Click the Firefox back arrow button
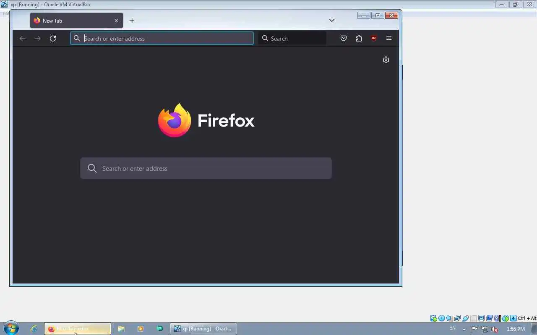Image resolution: width=537 pixels, height=335 pixels. coord(23,38)
